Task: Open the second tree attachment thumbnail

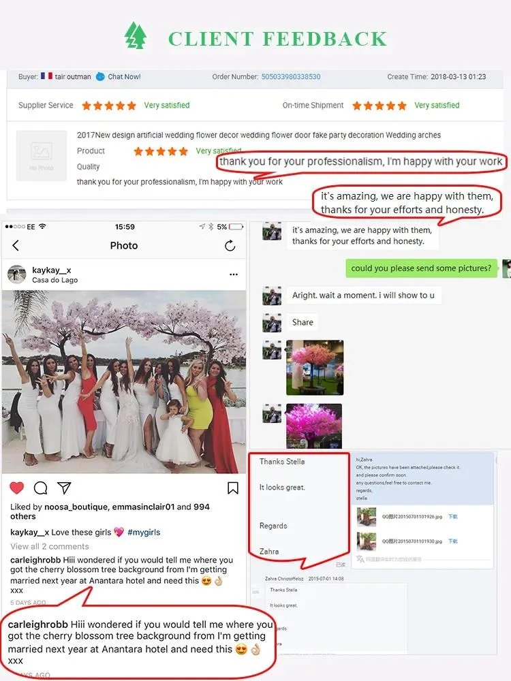Action: 367,541
